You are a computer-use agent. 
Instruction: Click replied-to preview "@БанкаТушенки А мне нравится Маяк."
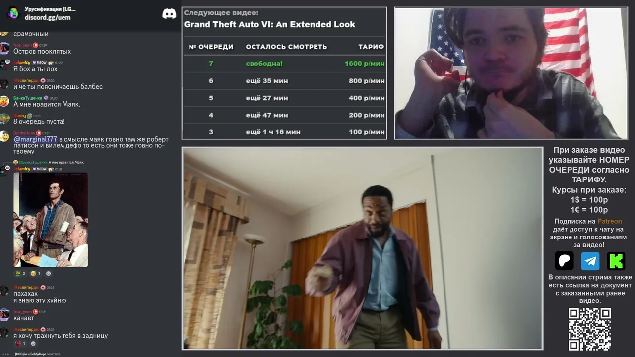click(x=49, y=162)
